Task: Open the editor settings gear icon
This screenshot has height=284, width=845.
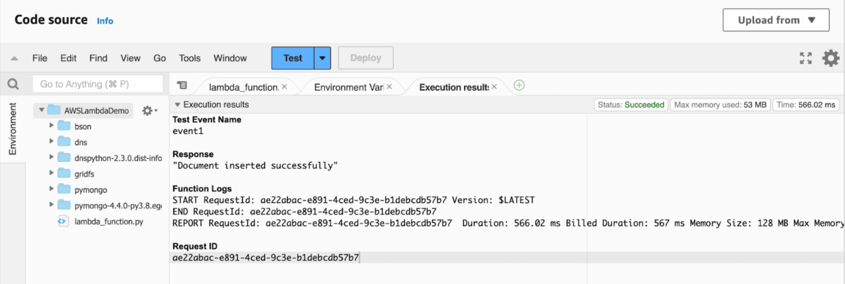Action: (x=831, y=58)
